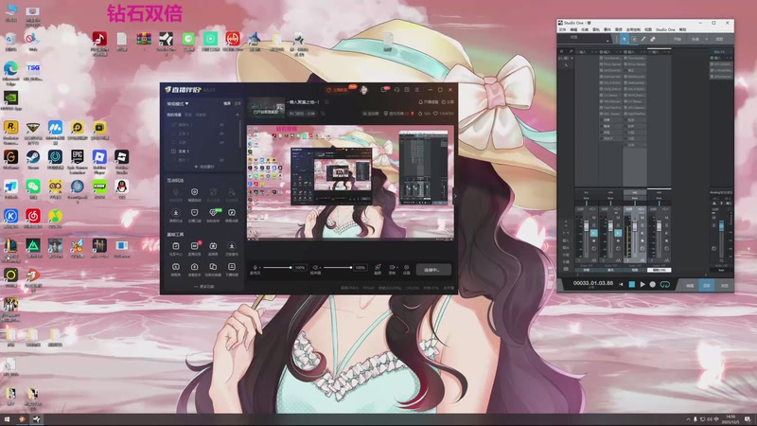Click the Windows Start button on taskbar

(x=7, y=419)
